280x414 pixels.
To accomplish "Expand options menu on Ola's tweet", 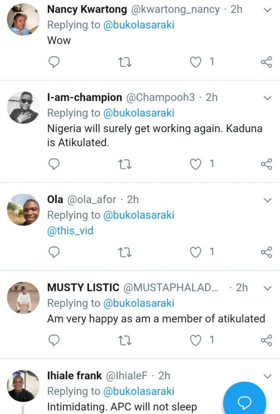I will [267, 200].
